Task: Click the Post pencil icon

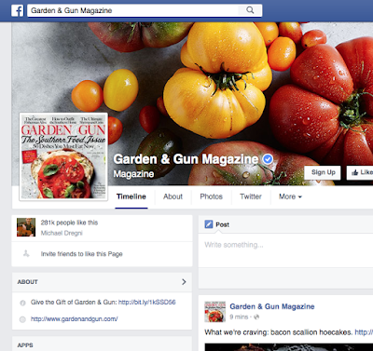Action: point(209,224)
